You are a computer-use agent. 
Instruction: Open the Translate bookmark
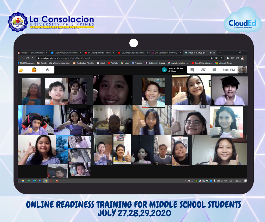tap(137, 63)
